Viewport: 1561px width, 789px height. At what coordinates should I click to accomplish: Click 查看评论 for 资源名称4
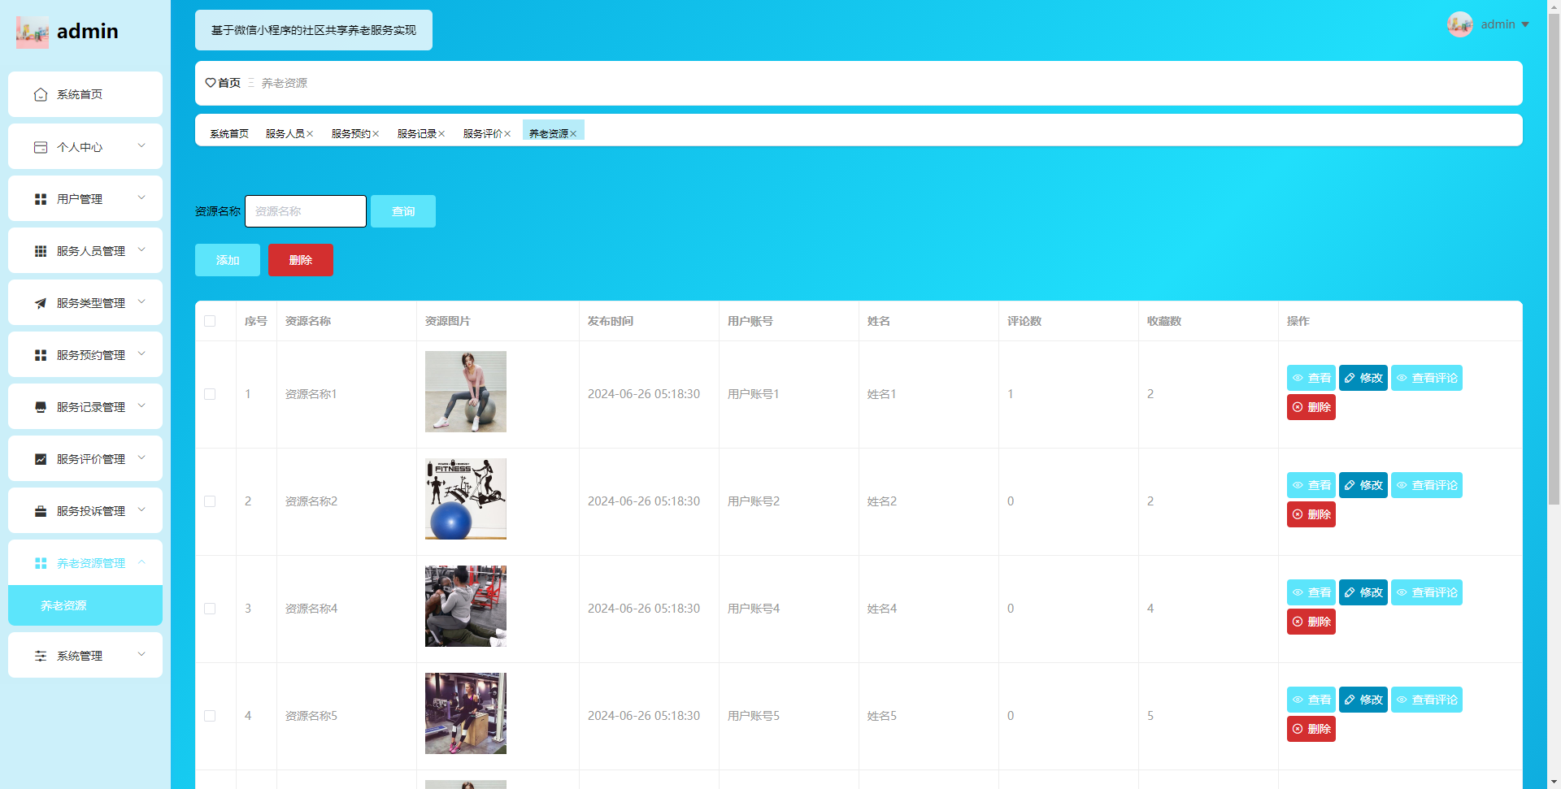coord(1427,592)
